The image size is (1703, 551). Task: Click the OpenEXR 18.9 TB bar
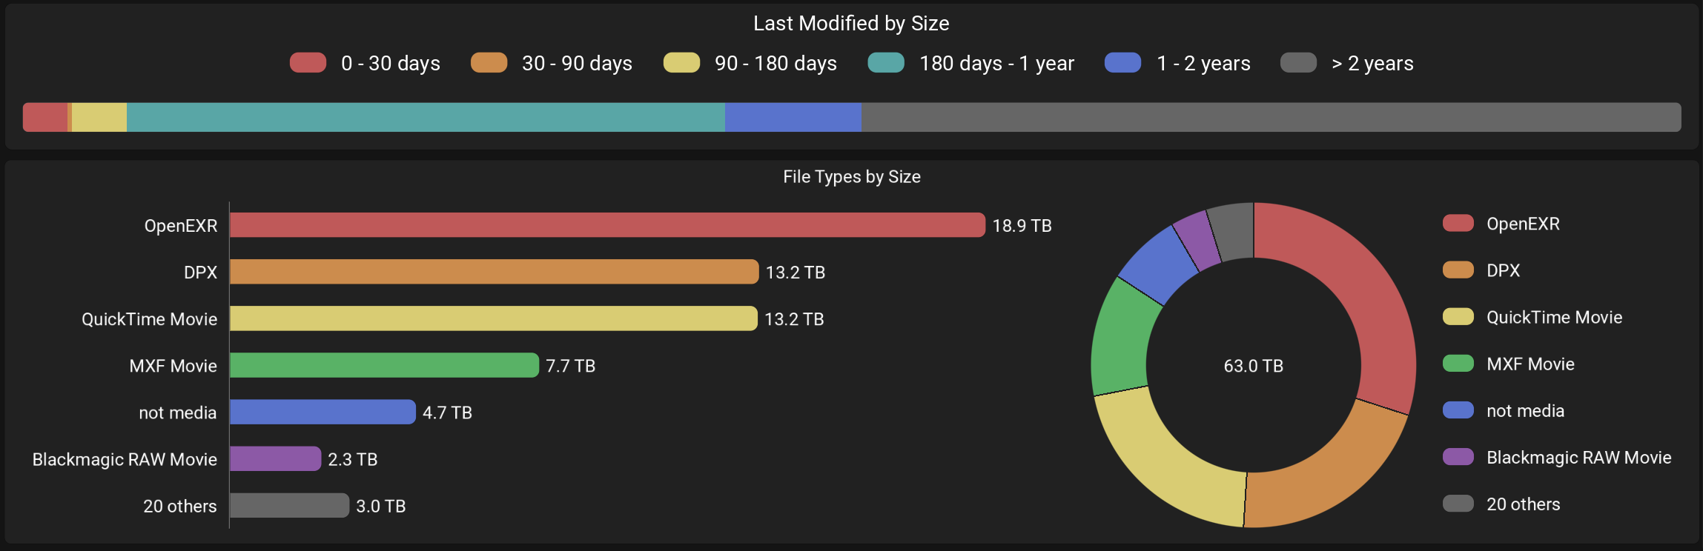tap(607, 225)
